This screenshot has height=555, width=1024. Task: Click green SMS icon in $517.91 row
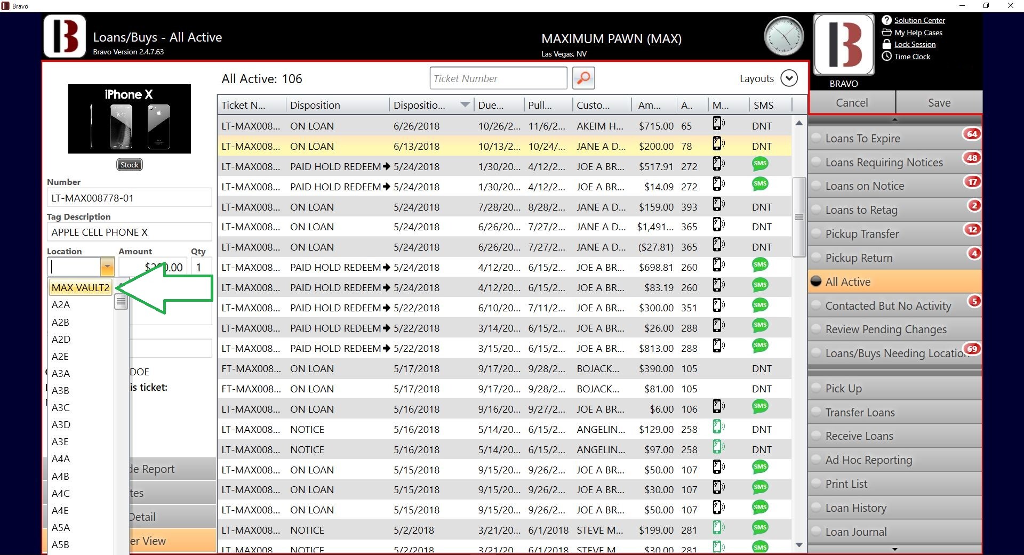[760, 164]
